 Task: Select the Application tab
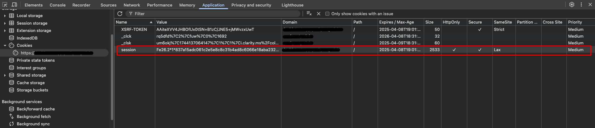pyautogui.click(x=213, y=5)
